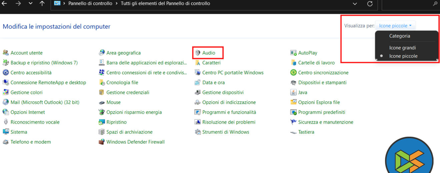Click the Dispositivi e stampanti printer icon
The width and height of the screenshot is (440, 173).
point(293,83)
